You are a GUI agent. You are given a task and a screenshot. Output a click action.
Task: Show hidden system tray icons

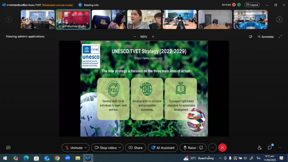[220, 158]
